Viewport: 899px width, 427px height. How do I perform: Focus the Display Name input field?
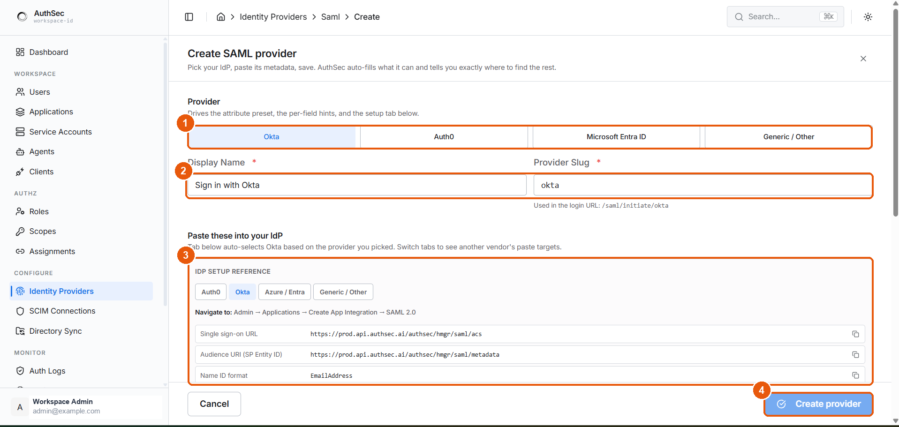point(357,185)
